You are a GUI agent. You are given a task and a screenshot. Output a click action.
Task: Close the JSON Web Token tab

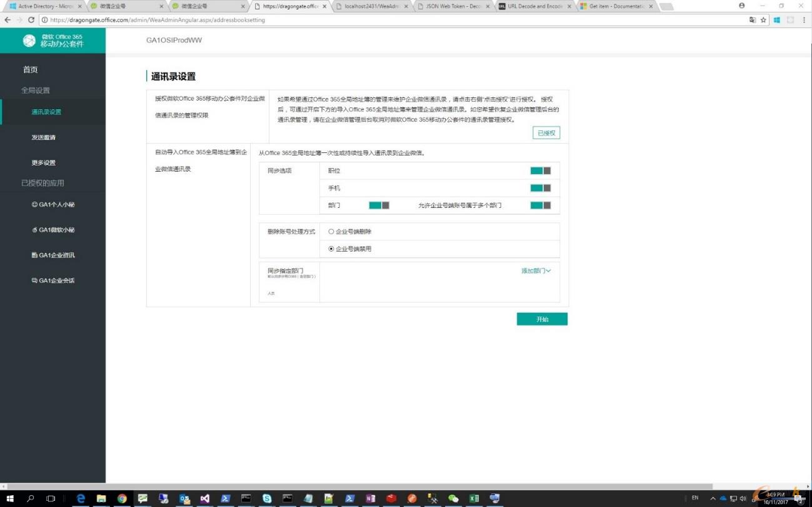click(488, 6)
